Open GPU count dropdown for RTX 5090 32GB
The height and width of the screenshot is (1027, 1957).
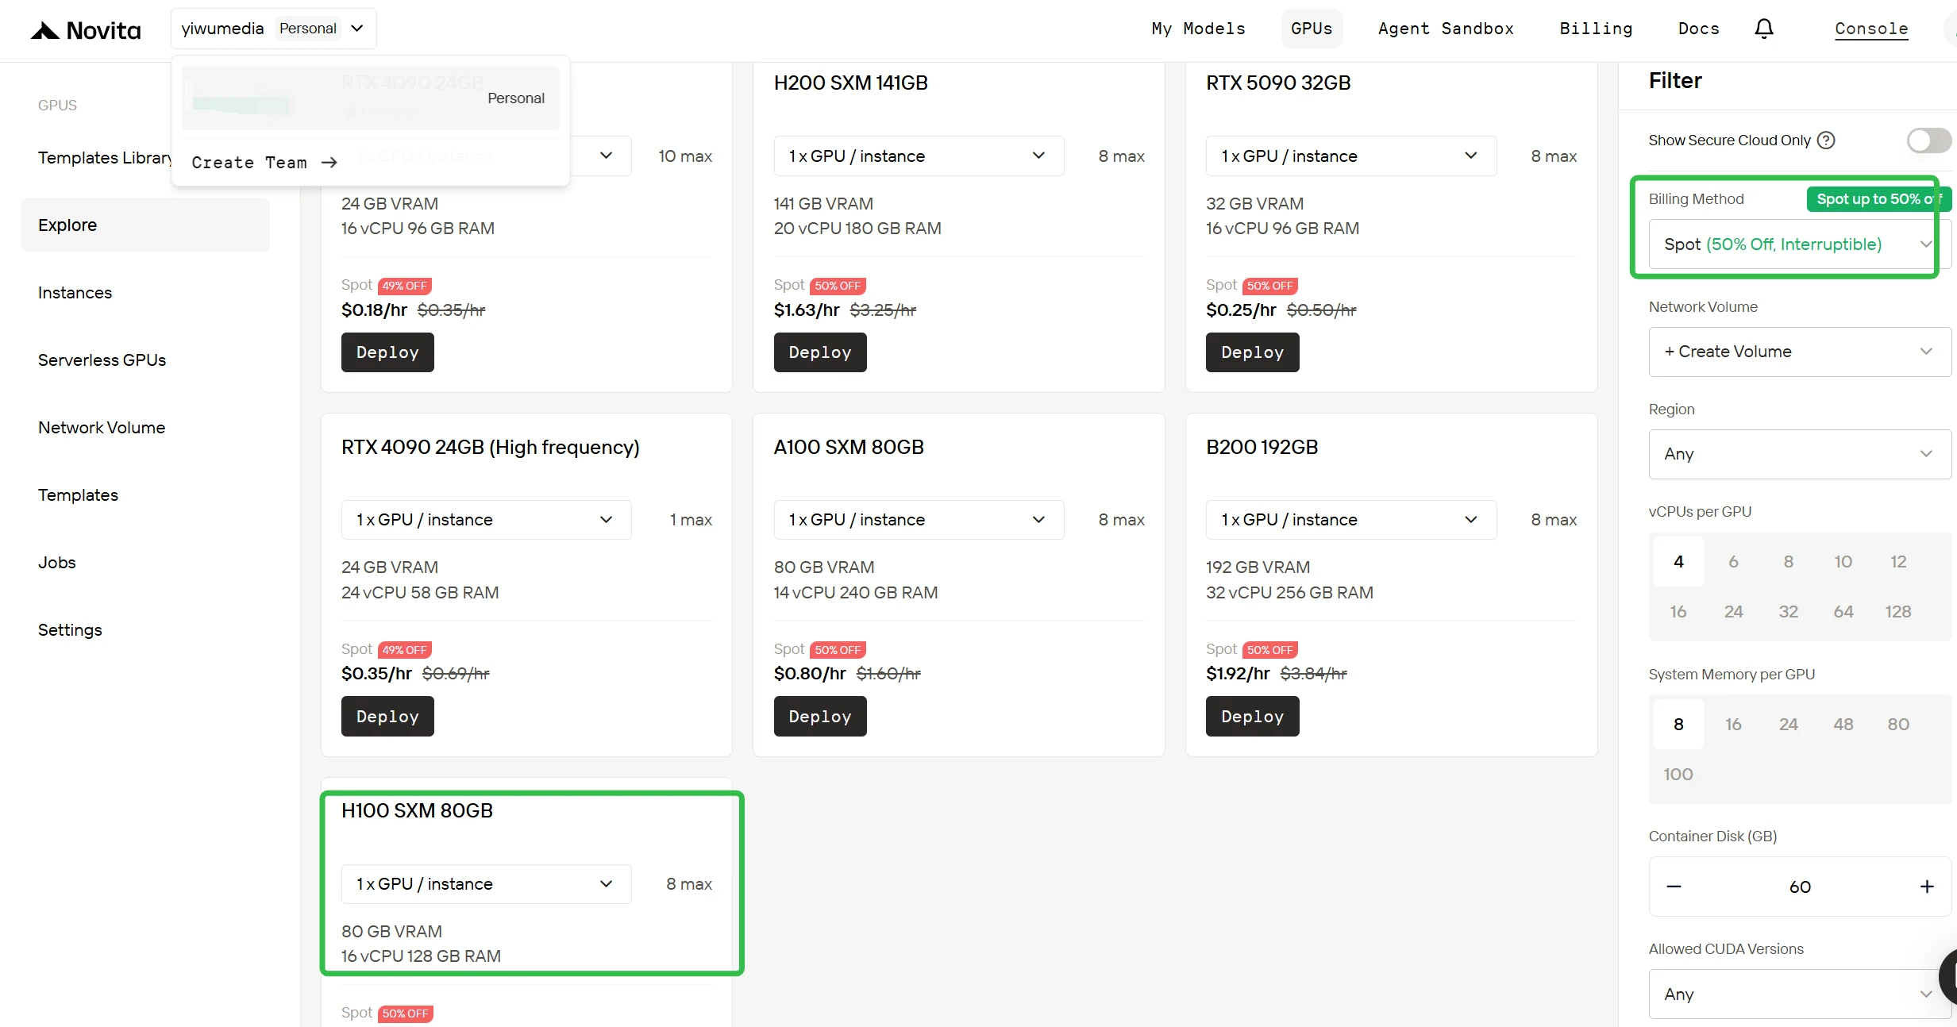[x=1350, y=156]
